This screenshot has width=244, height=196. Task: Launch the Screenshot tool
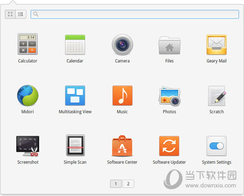coord(28,146)
